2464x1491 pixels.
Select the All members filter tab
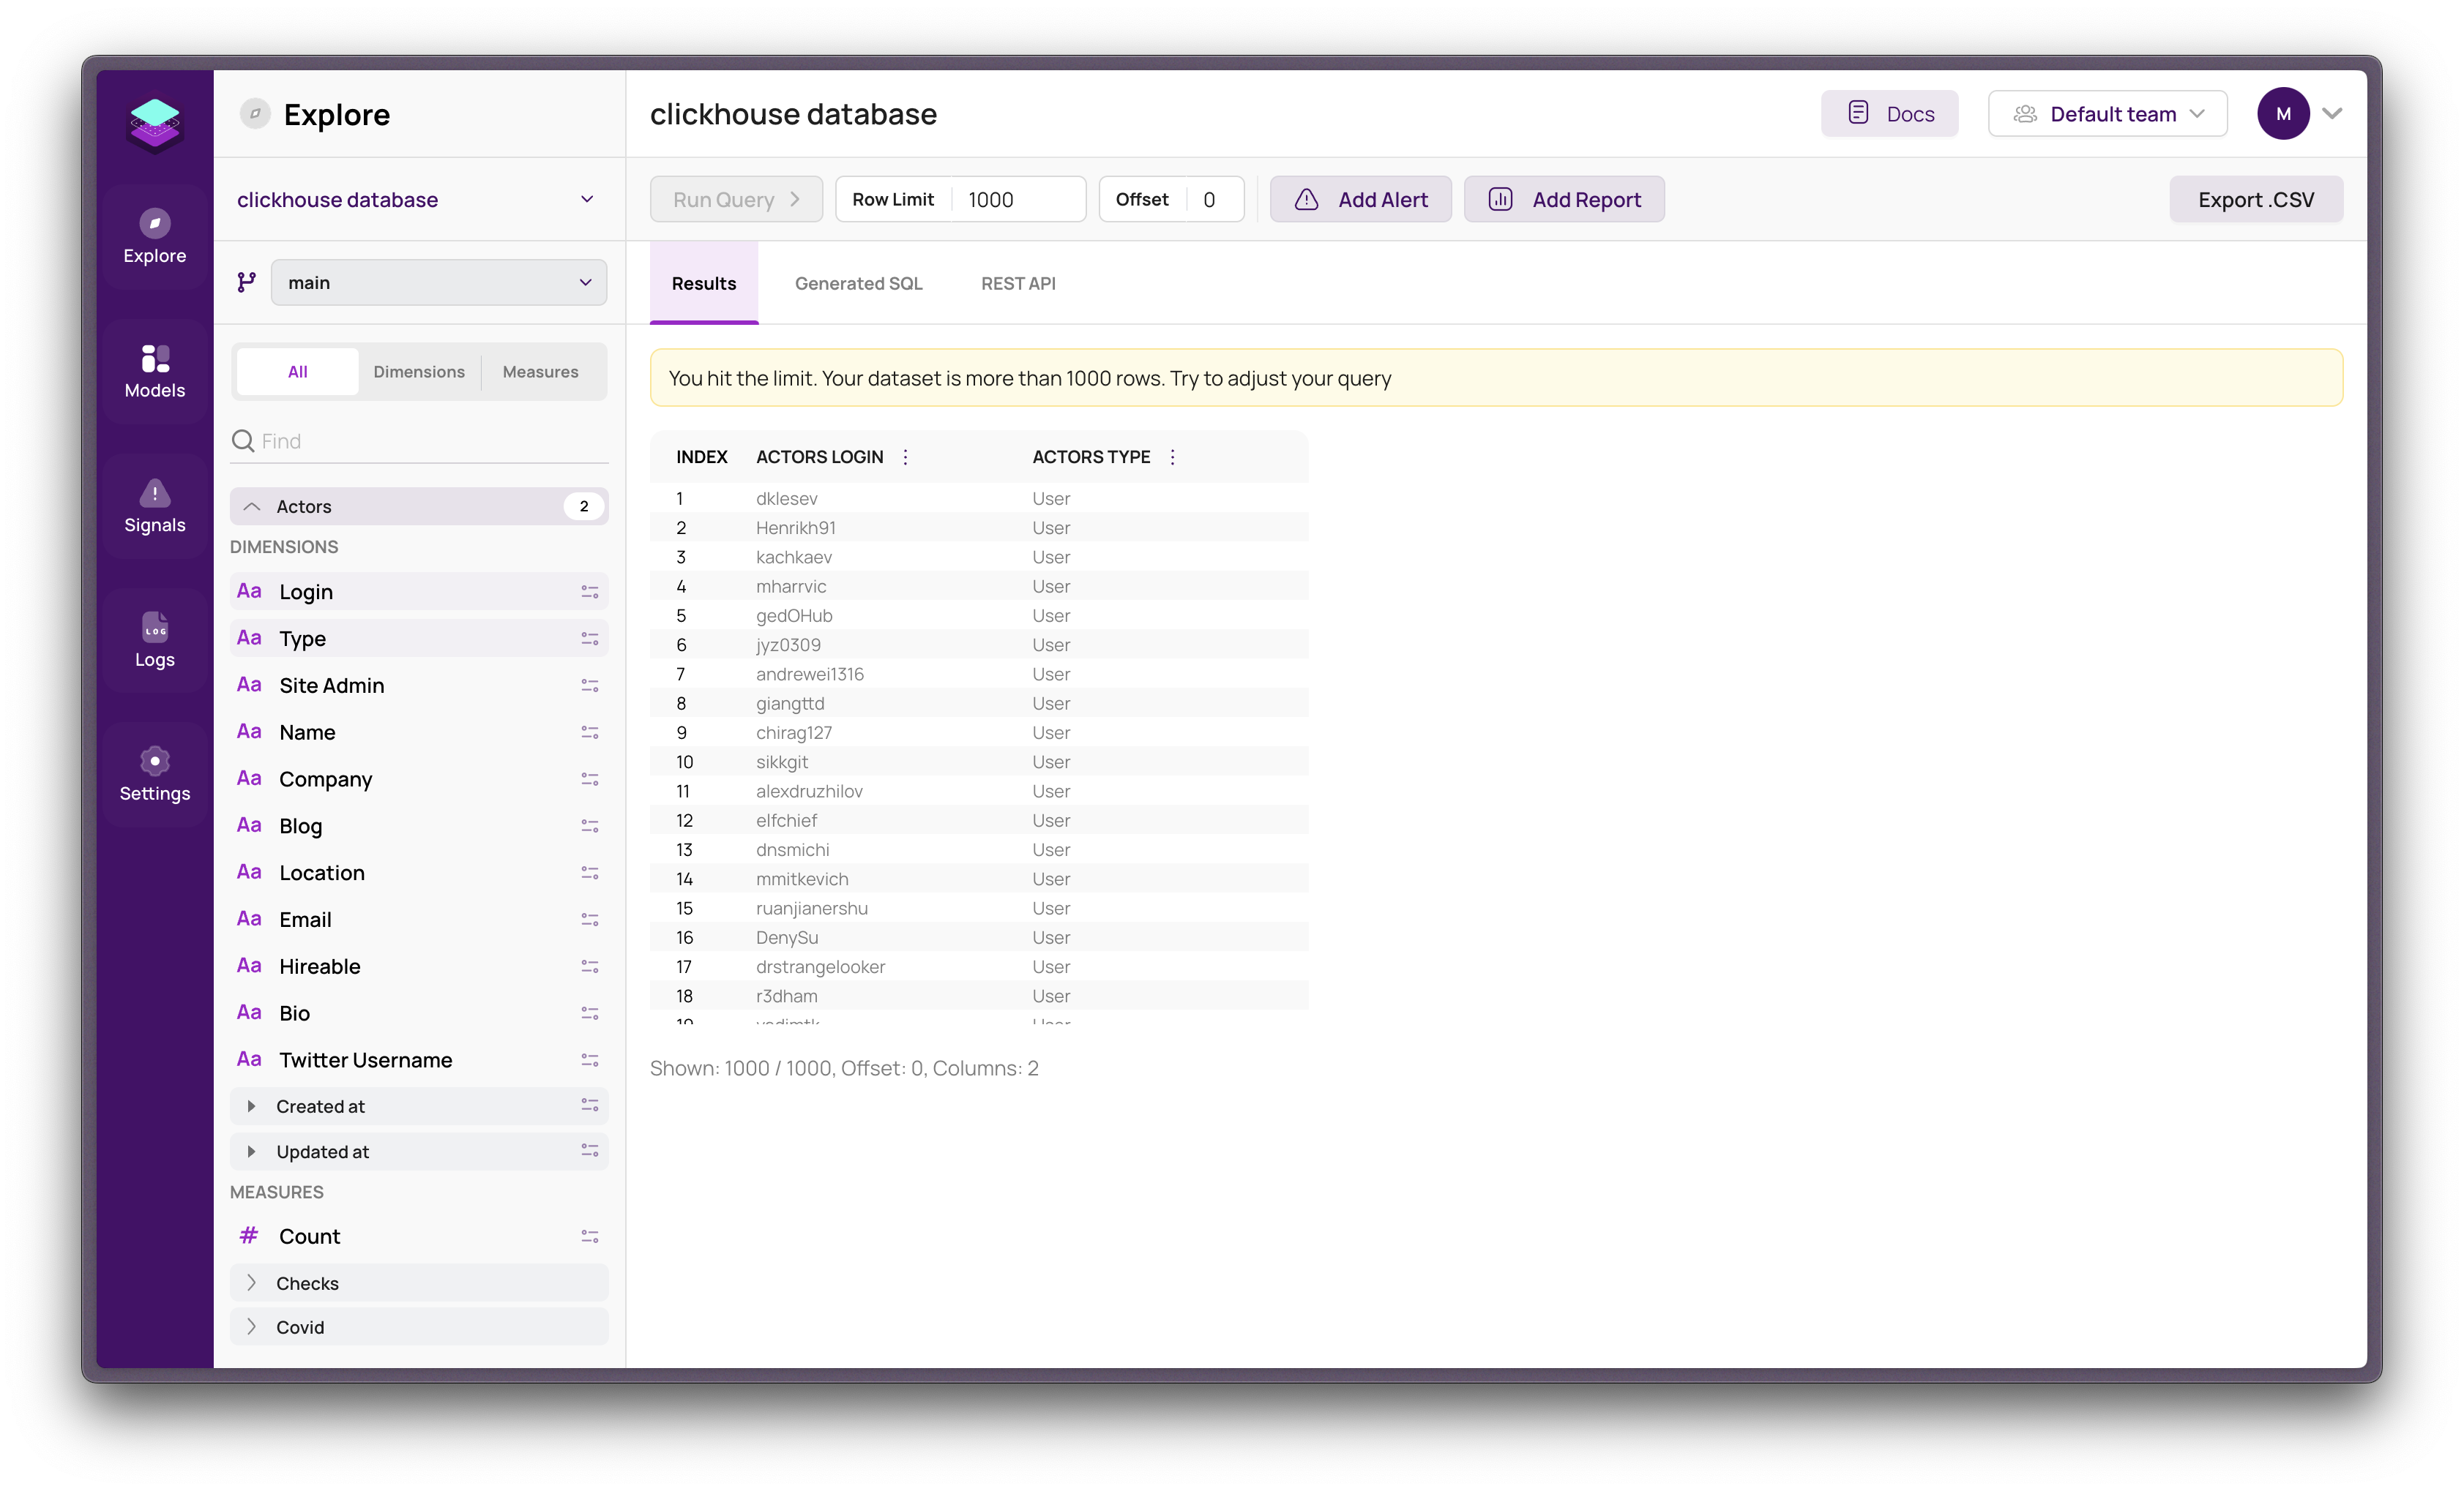tap(297, 372)
